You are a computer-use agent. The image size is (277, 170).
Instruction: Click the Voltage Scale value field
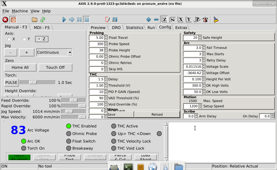click(193, 67)
